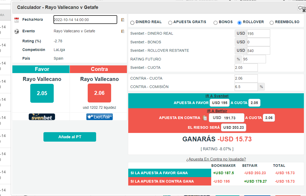Screen dimensions: 306x196
Task: Choose the REEMBOLSO radio option
Action: coord(272,23)
